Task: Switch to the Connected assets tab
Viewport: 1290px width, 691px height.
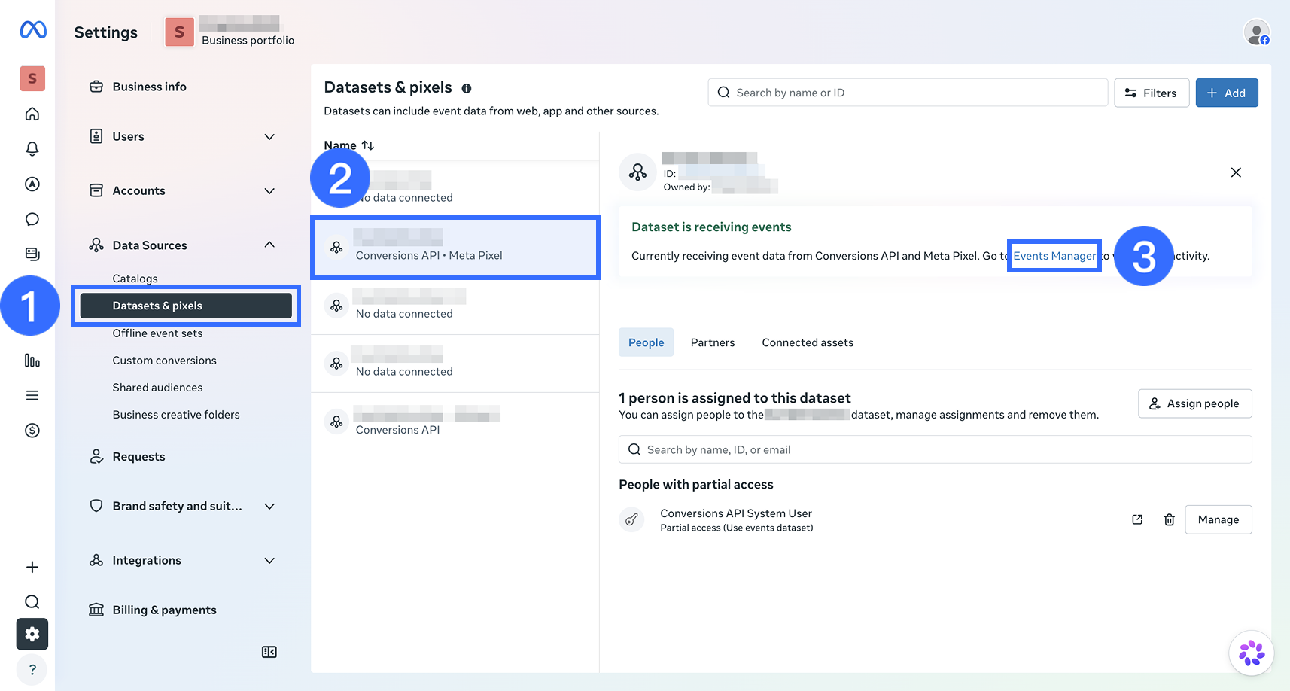Action: (808, 342)
